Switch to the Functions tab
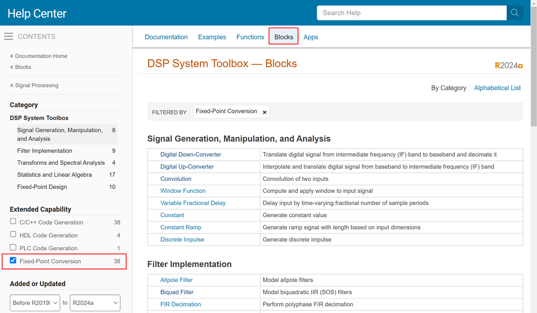The image size is (537, 313). [x=250, y=37]
